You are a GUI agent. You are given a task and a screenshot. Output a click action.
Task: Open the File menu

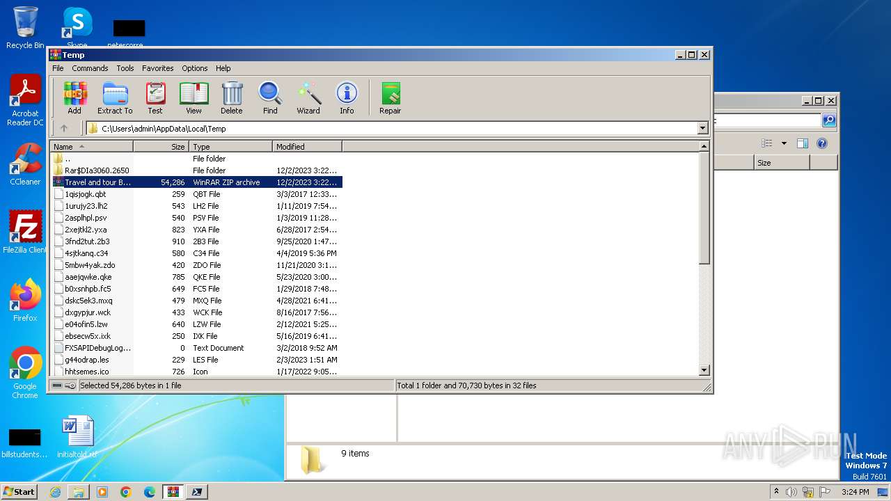58,68
